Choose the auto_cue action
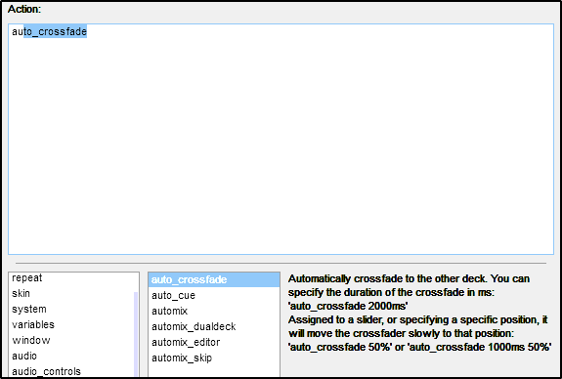This screenshot has width=562, height=379. click(173, 296)
